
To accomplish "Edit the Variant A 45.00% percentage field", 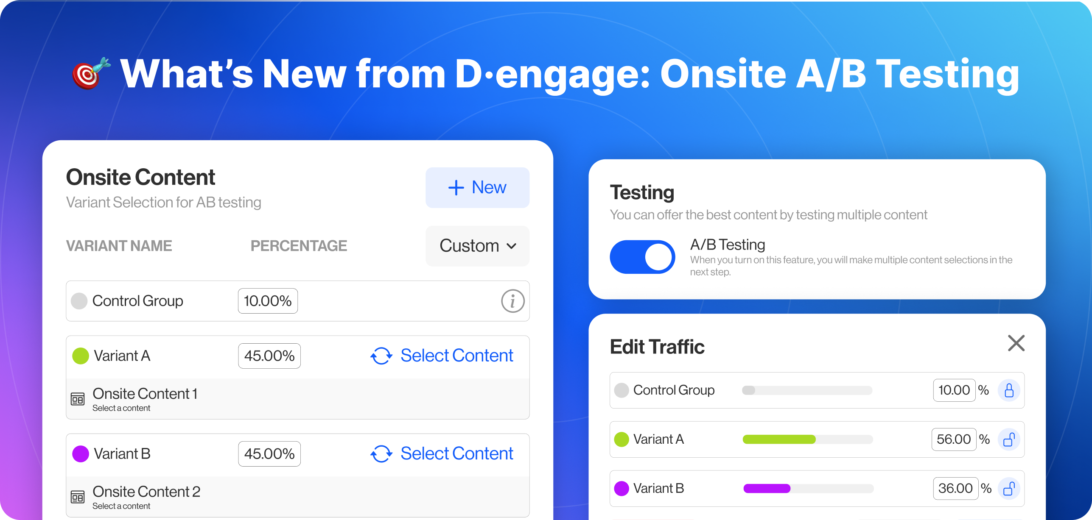I will tap(269, 356).
